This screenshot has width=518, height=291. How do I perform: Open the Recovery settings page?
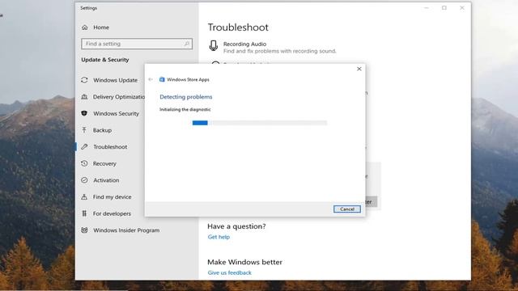coord(104,163)
